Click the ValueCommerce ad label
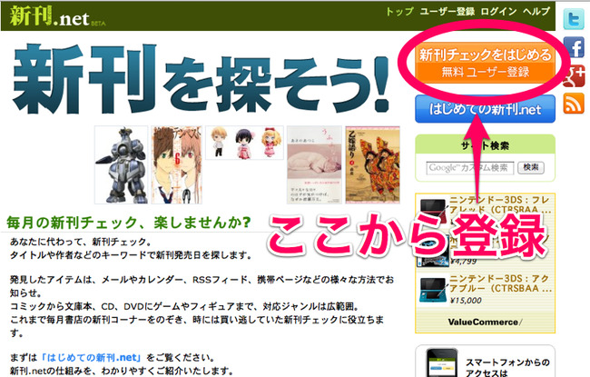This screenshot has height=377, width=590. (485, 322)
